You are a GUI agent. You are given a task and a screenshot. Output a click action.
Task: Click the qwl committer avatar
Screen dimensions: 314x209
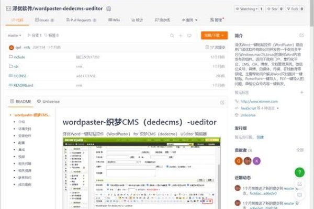tap(12, 48)
